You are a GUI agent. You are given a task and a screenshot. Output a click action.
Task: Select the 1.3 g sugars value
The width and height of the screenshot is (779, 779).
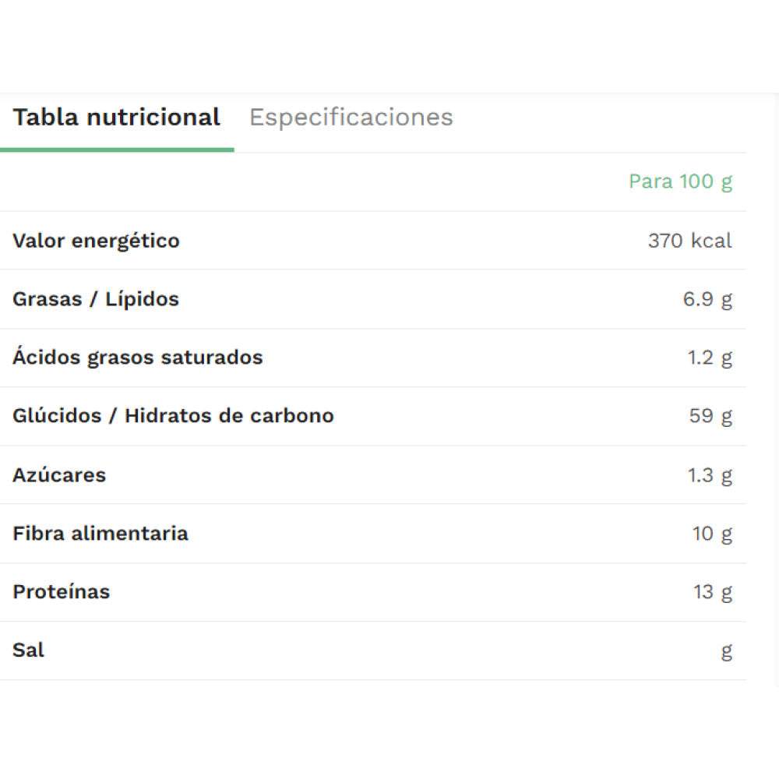[x=710, y=475]
